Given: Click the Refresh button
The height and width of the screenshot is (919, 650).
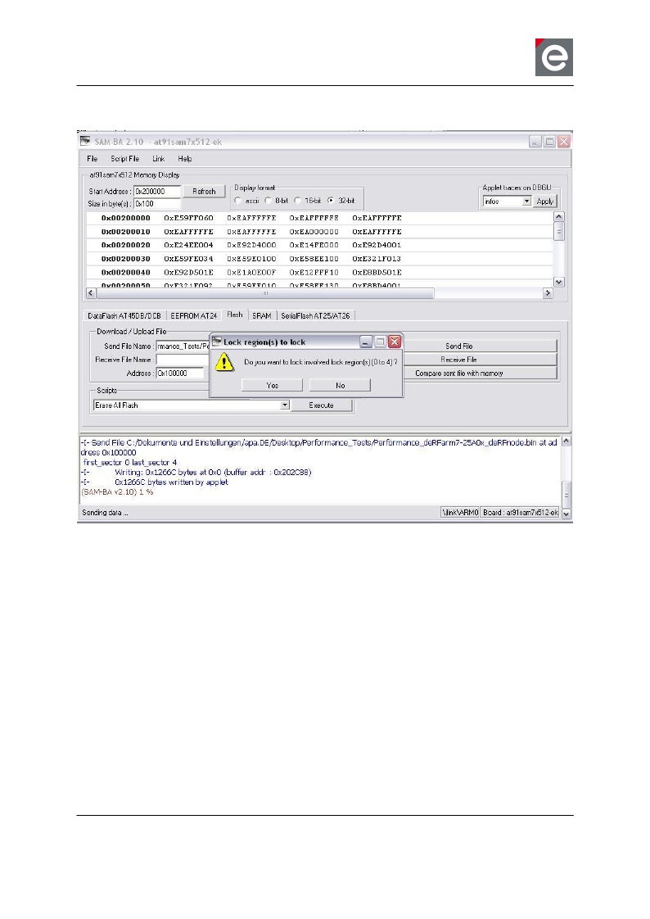Looking at the screenshot, I should click(x=204, y=191).
